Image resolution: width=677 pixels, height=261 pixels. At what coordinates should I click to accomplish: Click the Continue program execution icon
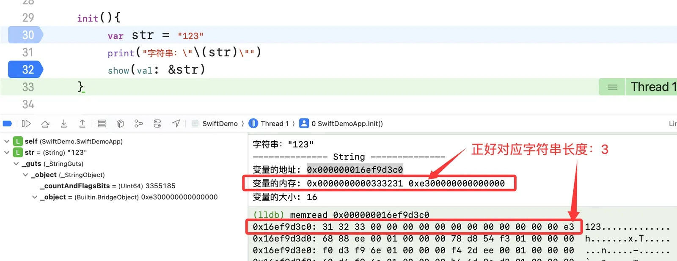(x=26, y=124)
